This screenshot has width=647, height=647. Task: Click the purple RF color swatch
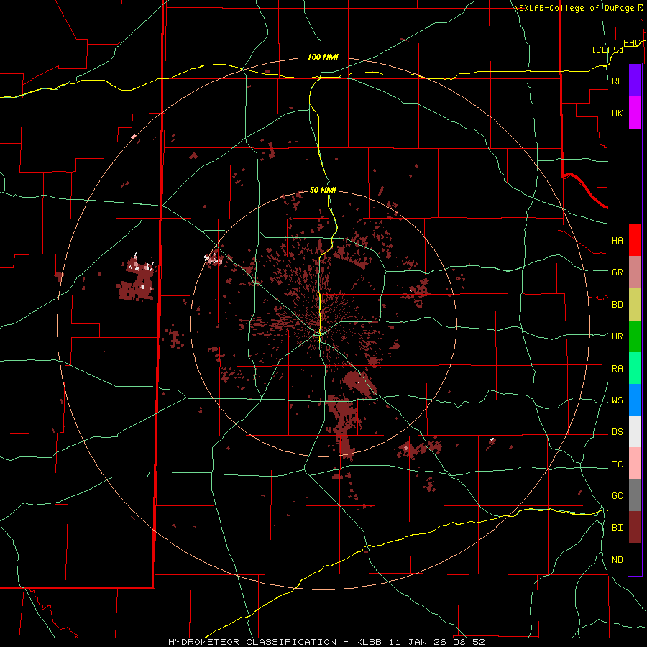pos(635,81)
